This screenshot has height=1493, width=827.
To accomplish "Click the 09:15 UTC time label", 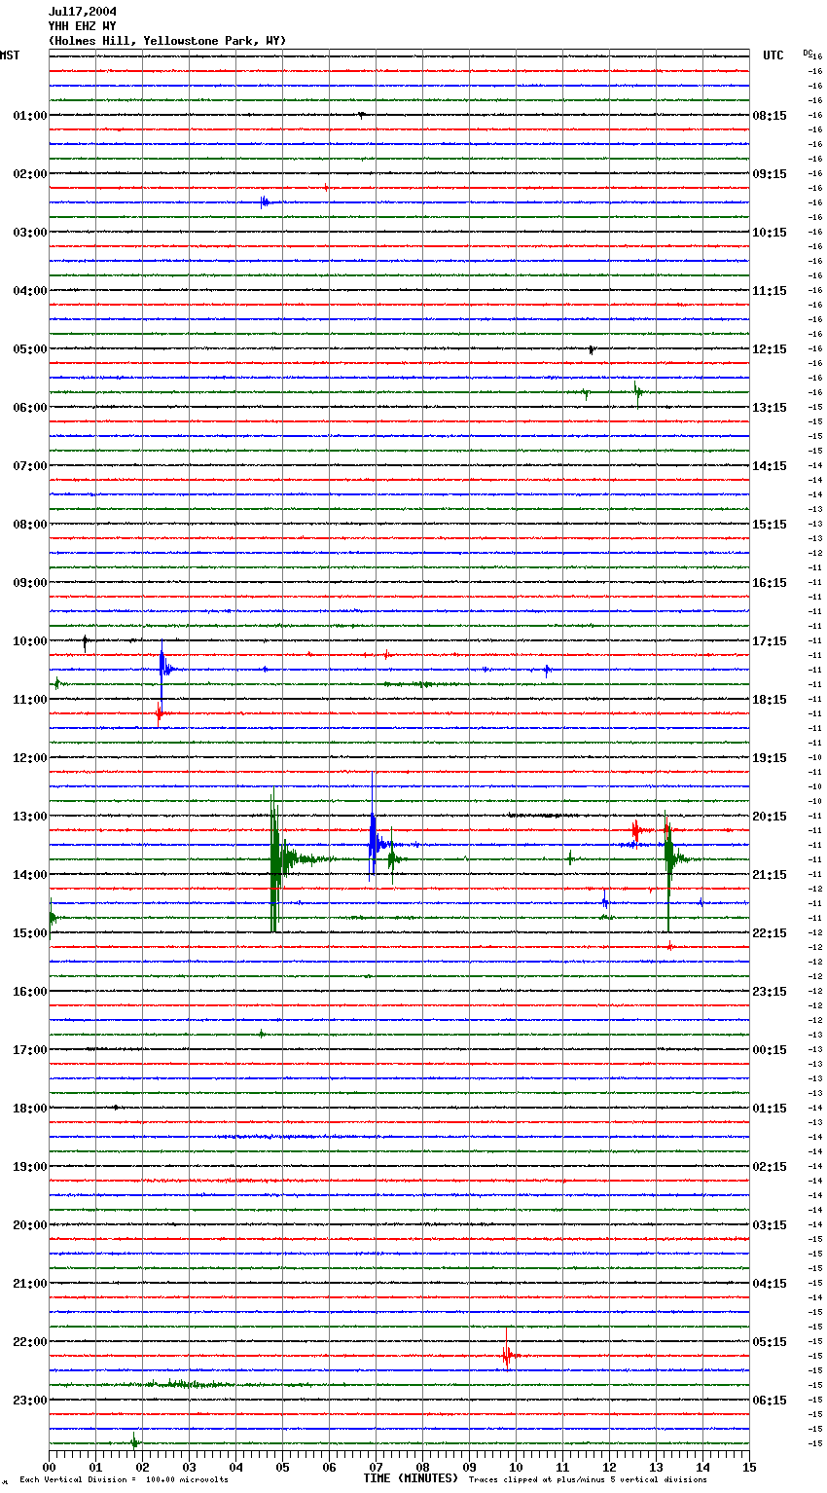I will (770, 174).
